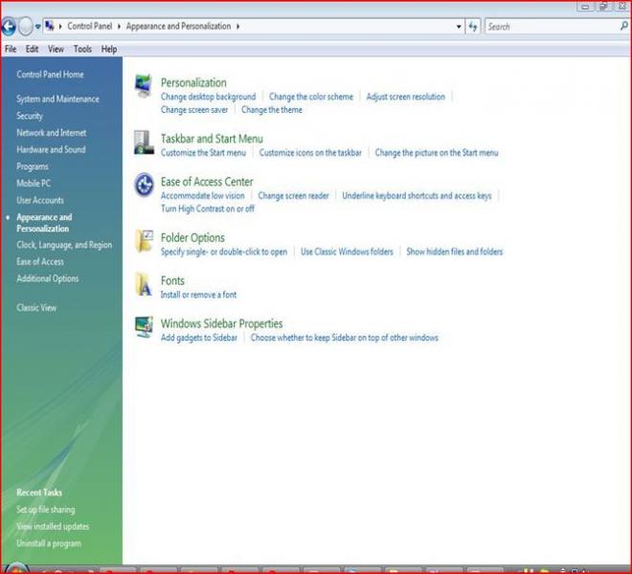Screen dimensions: 632x574
Task: Open Change screen reader
Action: pyautogui.click(x=293, y=196)
